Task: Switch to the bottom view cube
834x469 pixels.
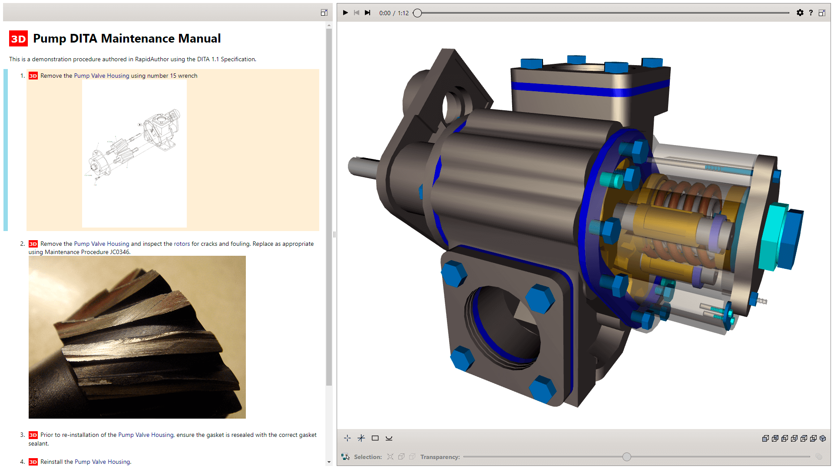Action: pos(813,439)
